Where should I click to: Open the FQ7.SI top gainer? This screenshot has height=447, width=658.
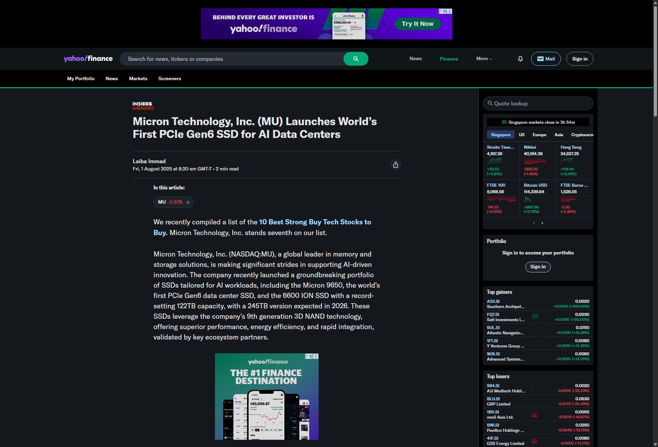(x=538, y=317)
